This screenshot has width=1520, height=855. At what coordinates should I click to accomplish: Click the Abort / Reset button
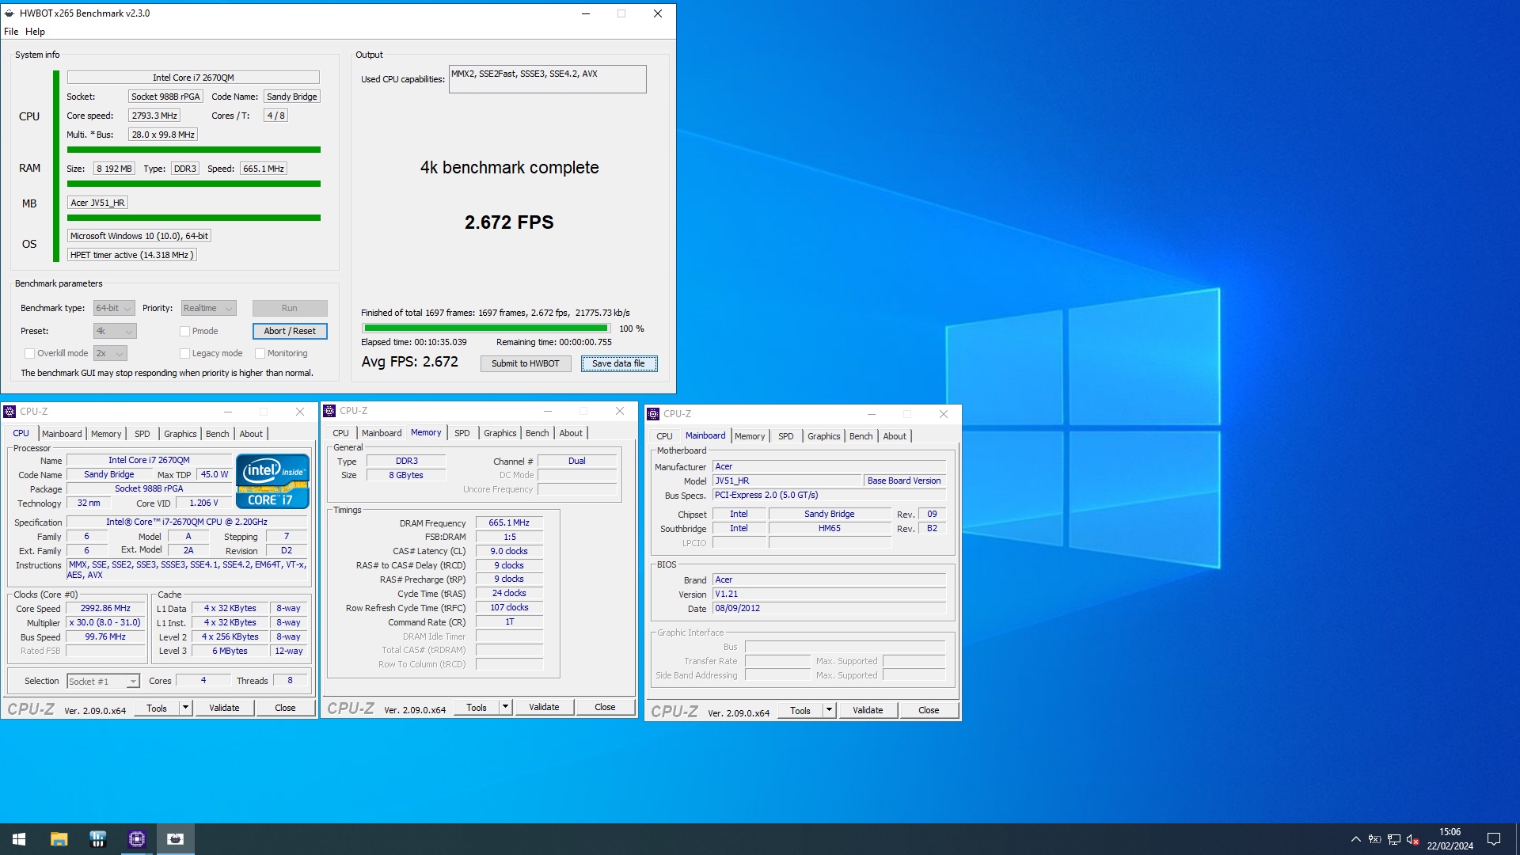290,332
